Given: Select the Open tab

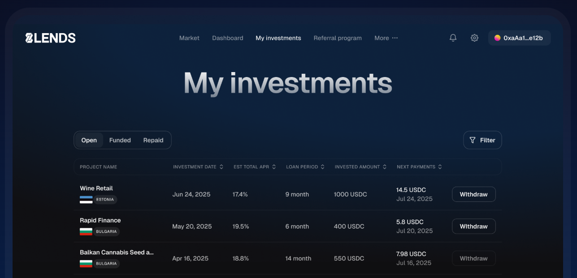Looking at the screenshot, I should pos(89,140).
